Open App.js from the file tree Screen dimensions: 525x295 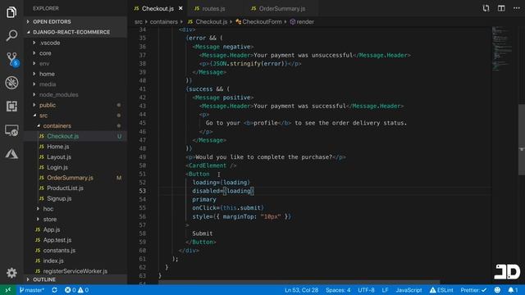click(52, 229)
